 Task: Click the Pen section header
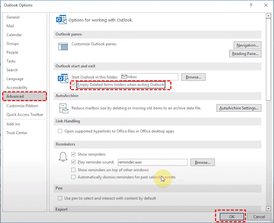coord(158,188)
